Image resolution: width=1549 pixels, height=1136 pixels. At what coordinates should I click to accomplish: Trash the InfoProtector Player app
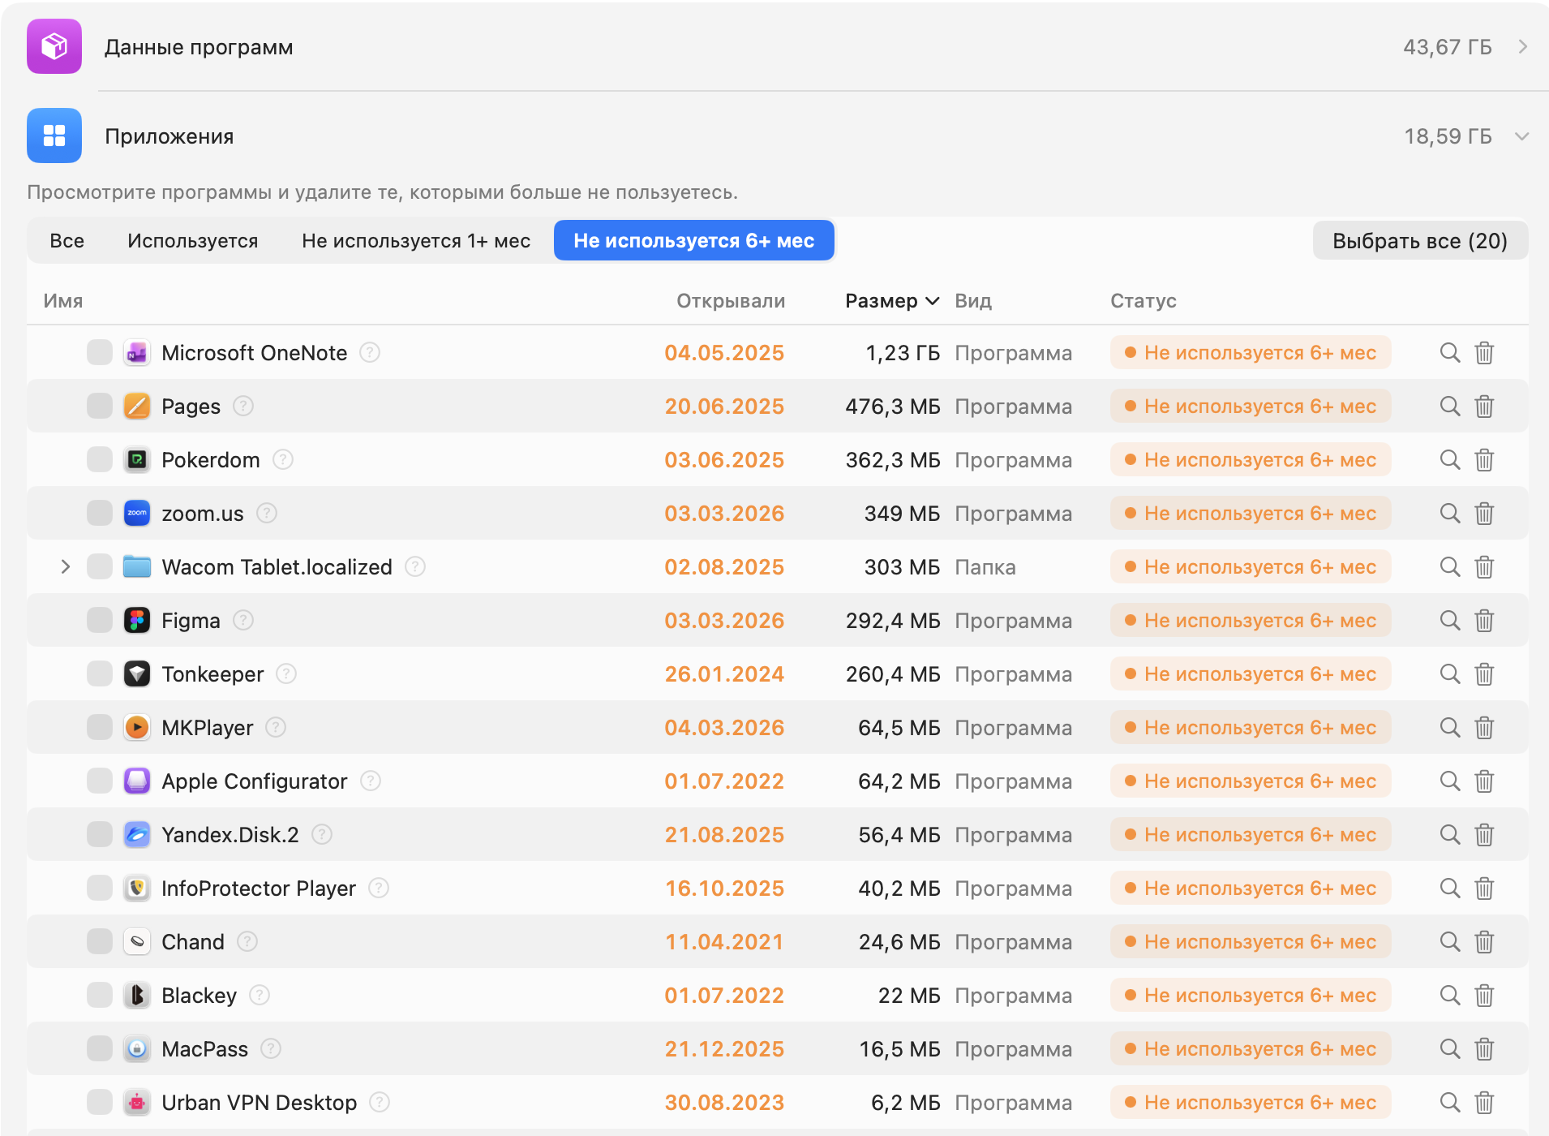[1484, 889]
